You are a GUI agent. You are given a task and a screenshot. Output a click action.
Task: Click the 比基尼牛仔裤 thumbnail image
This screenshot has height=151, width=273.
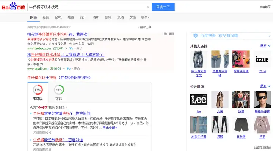(x=220, y=59)
